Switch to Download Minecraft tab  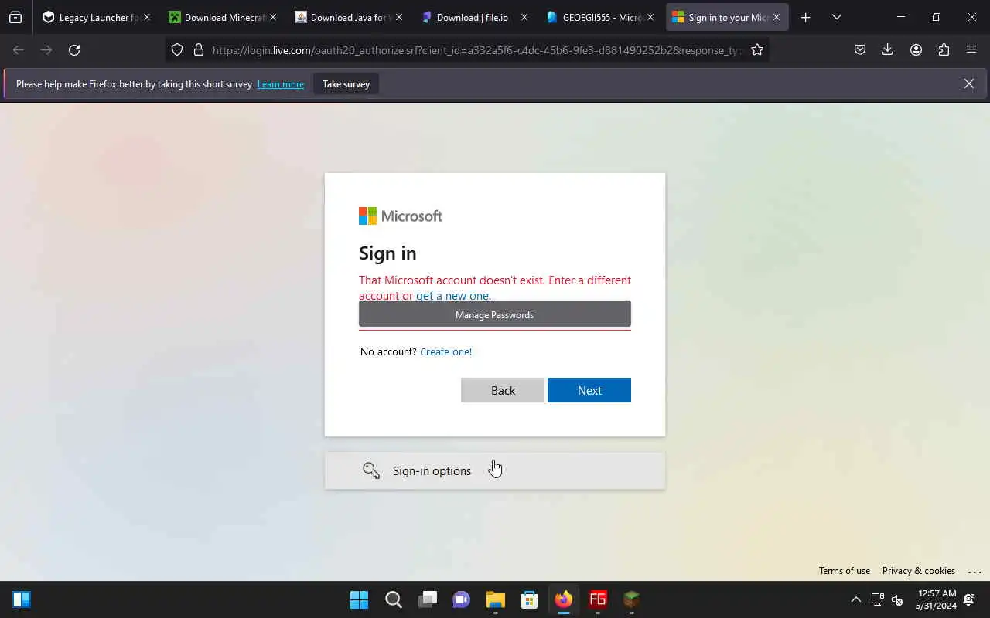point(223,17)
